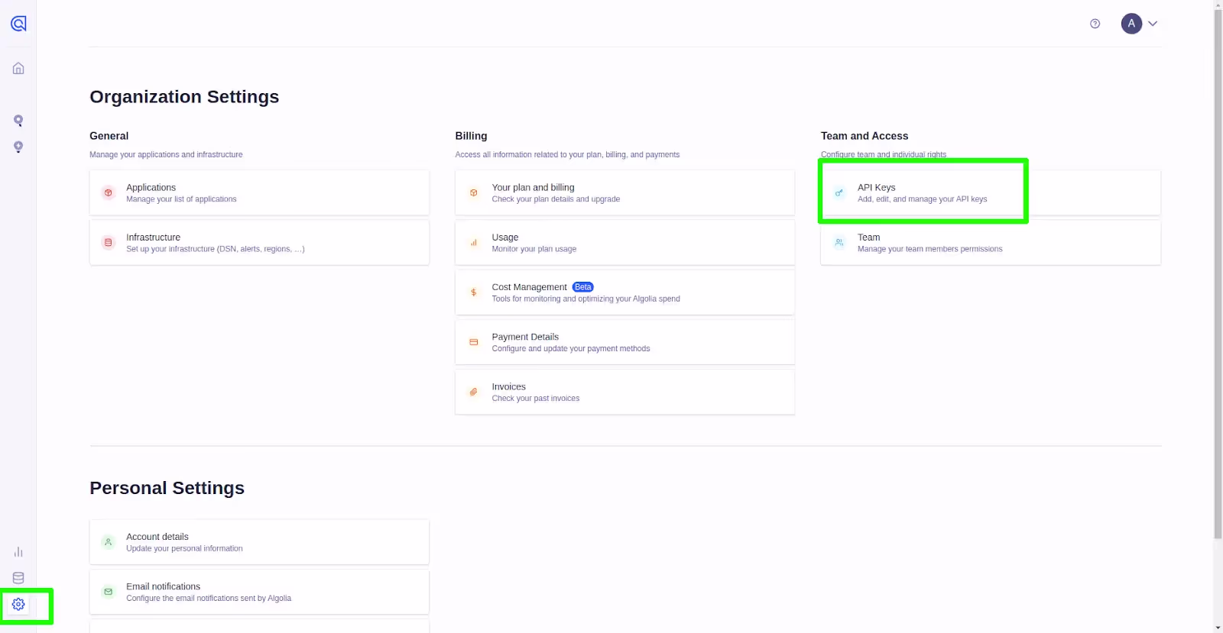Click the Applications cube icon
Viewport: 1223px width, 633px height.
(108, 193)
